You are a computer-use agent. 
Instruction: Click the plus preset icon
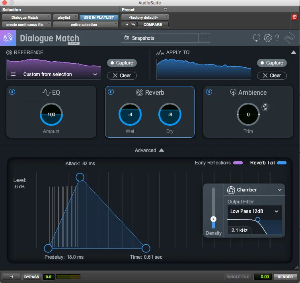[x=127, y=25]
